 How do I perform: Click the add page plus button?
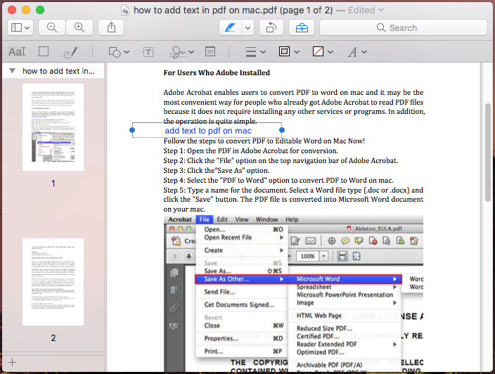coord(13,362)
